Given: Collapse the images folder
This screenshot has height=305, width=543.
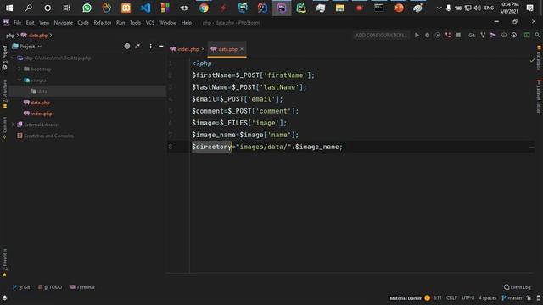Looking at the screenshot, I should coord(20,80).
